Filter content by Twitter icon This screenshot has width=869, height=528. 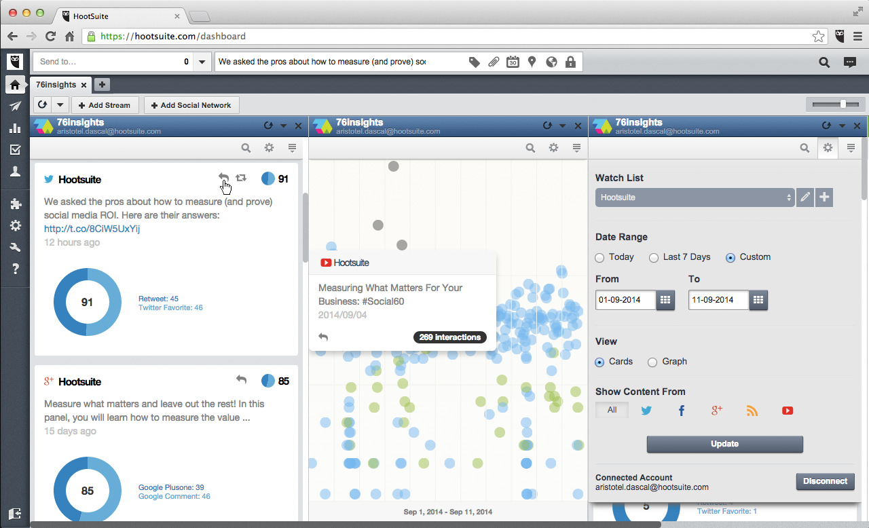(x=646, y=411)
